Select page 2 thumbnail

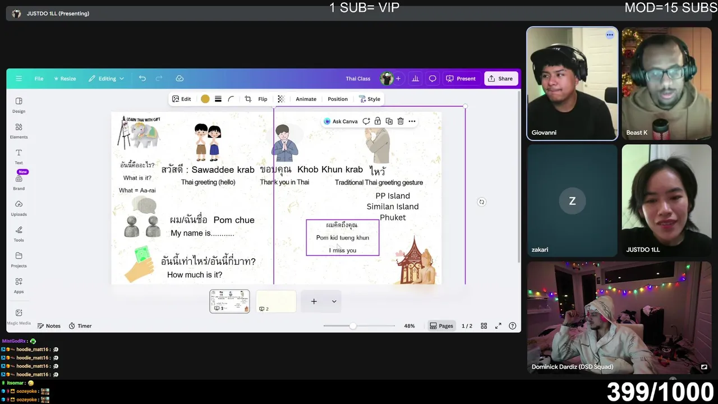click(x=276, y=301)
